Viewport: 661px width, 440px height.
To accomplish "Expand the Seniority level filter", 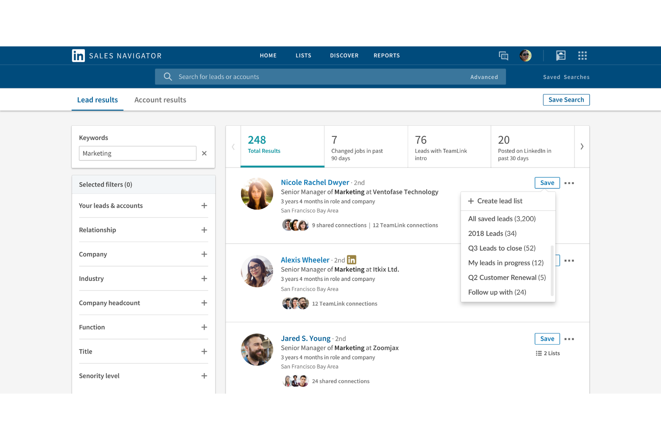I will click(x=204, y=376).
